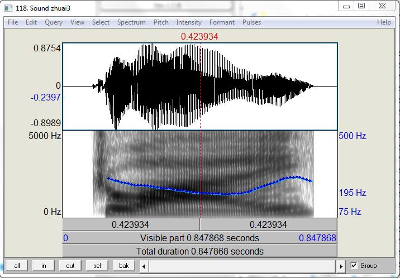
Task: Click the -0.8989 amplitude minimum label
Action: coord(46,123)
